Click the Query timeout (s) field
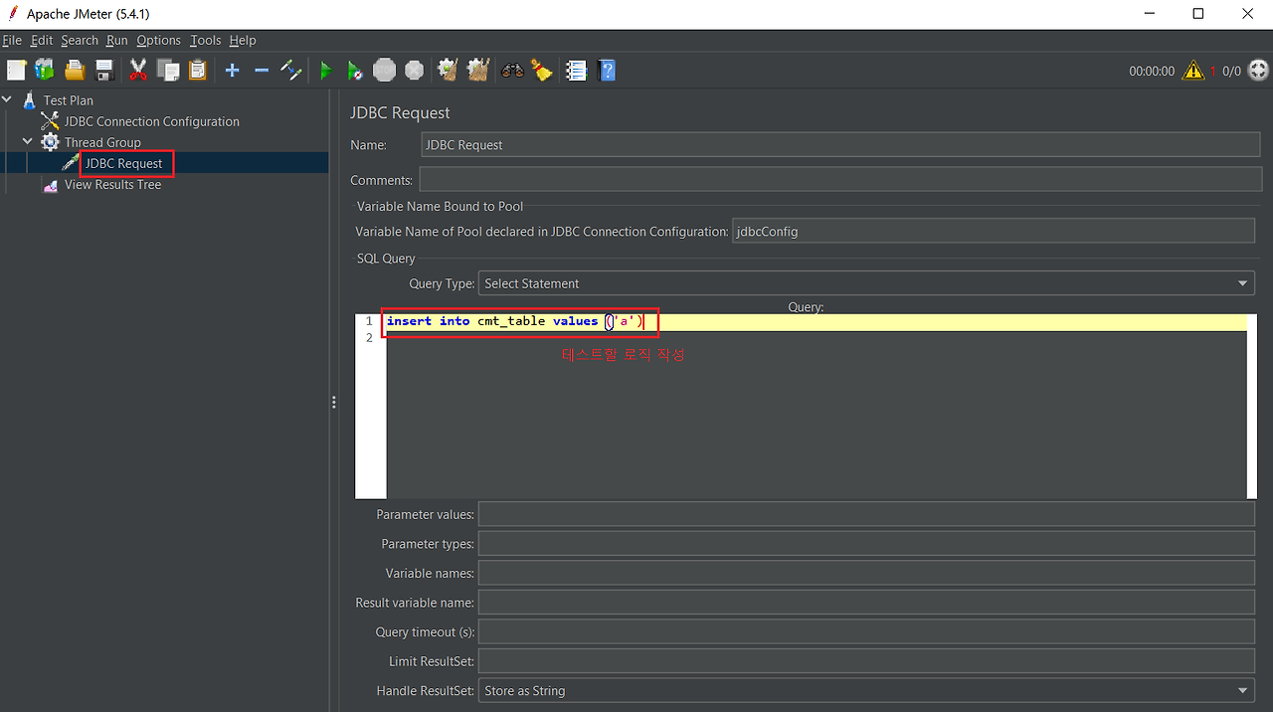Image resolution: width=1273 pixels, height=712 pixels. (x=866, y=631)
